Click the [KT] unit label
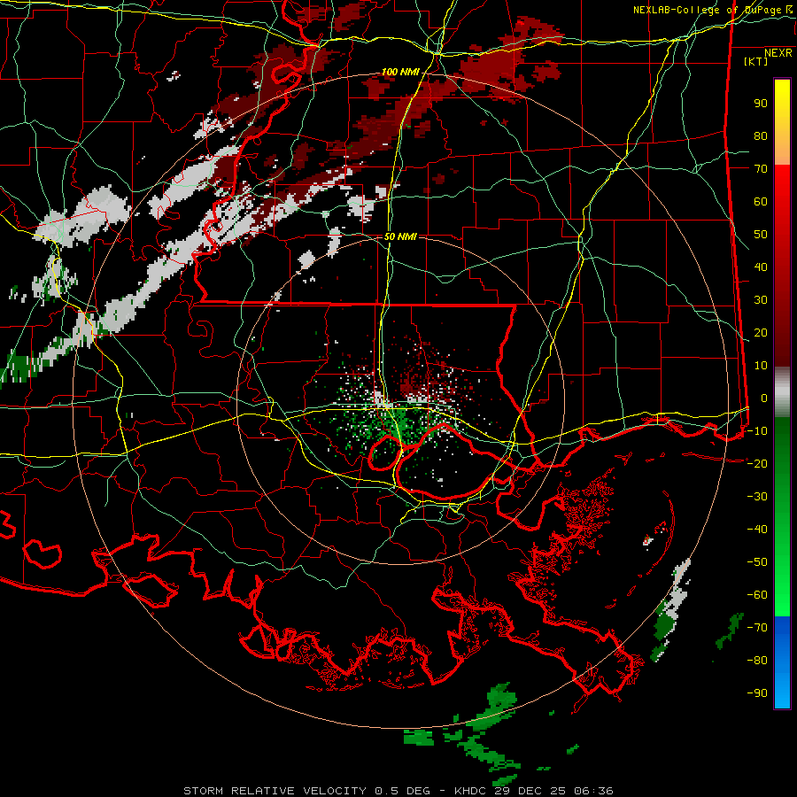This screenshot has width=797, height=797. point(756,61)
